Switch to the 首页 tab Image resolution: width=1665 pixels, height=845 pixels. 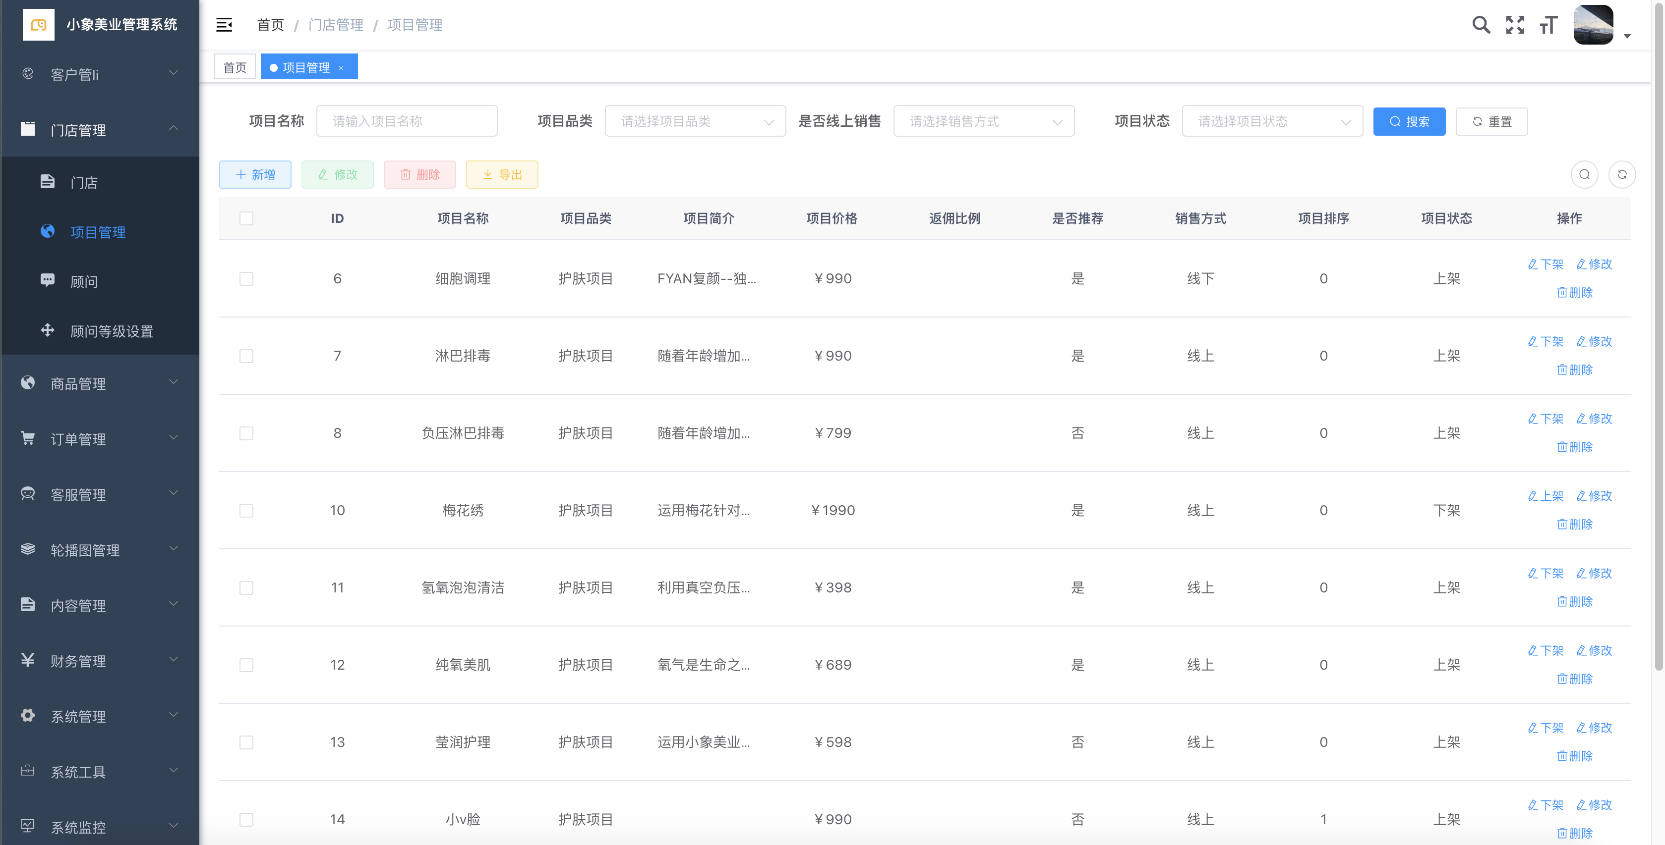pyautogui.click(x=235, y=67)
